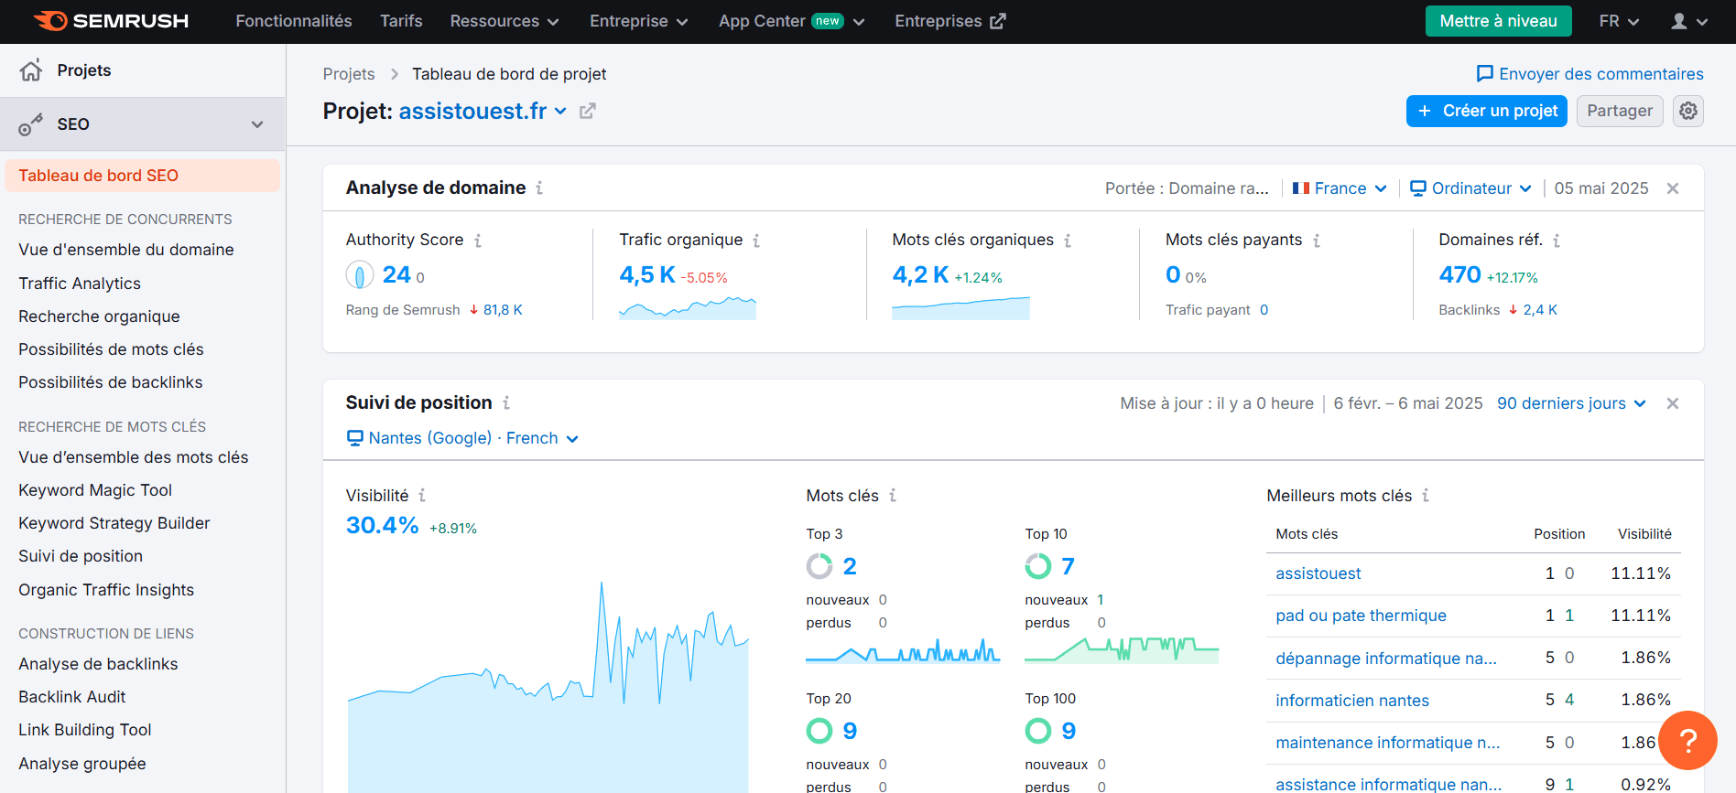Click the Projets home icon
The width and height of the screenshot is (1736, 793).
coord(31,70)
